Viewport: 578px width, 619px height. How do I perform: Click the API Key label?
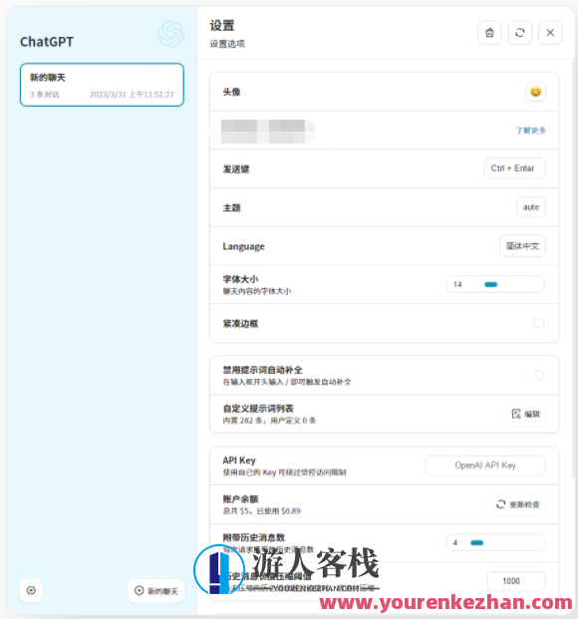[x=239, y=461]
